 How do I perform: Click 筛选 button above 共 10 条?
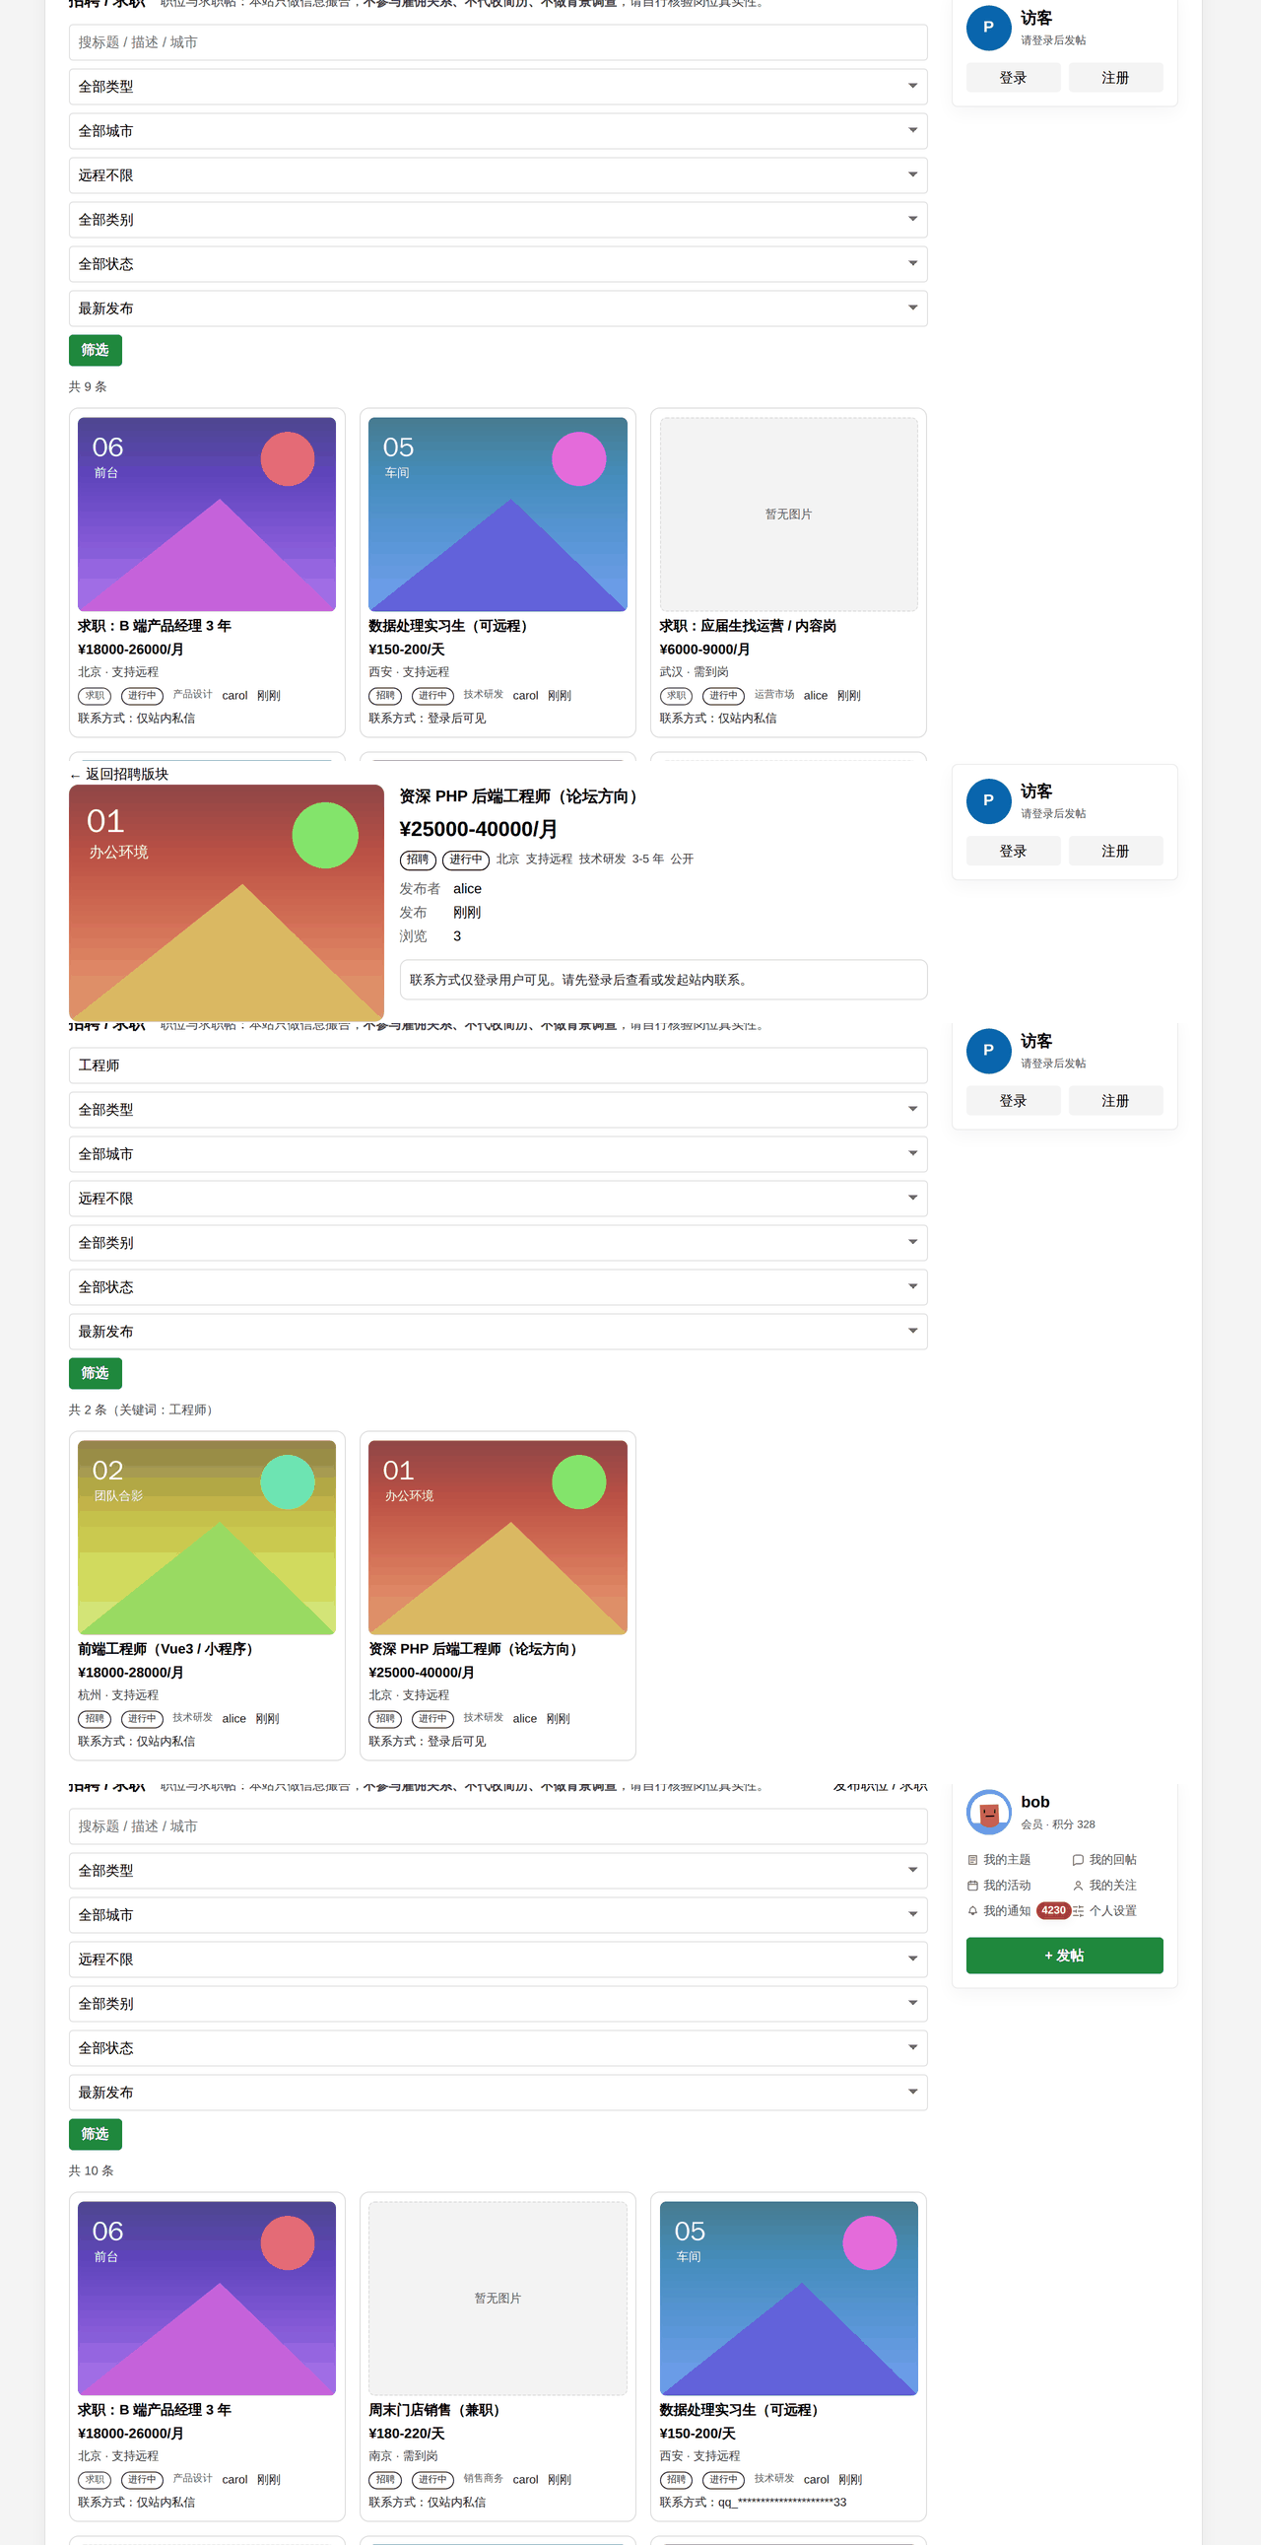click(x=95, y=2134)
